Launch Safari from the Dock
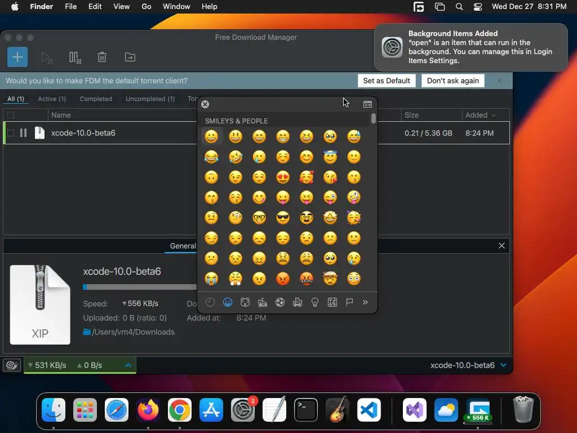The image size is (577, 433). coord(117,410)
